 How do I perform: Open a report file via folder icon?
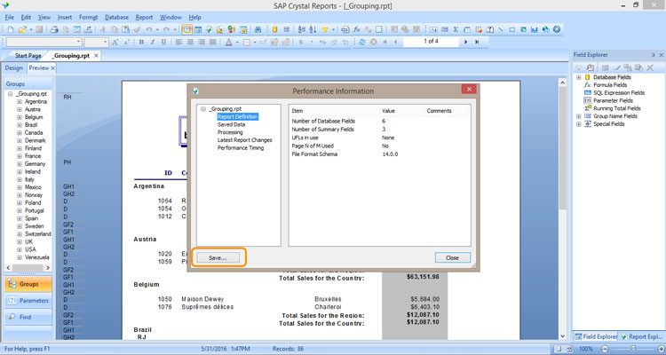click(x=22, y=29)
